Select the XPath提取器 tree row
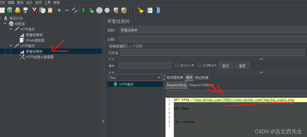Screen dimensions: 307x137 click(x=35, y=40)
